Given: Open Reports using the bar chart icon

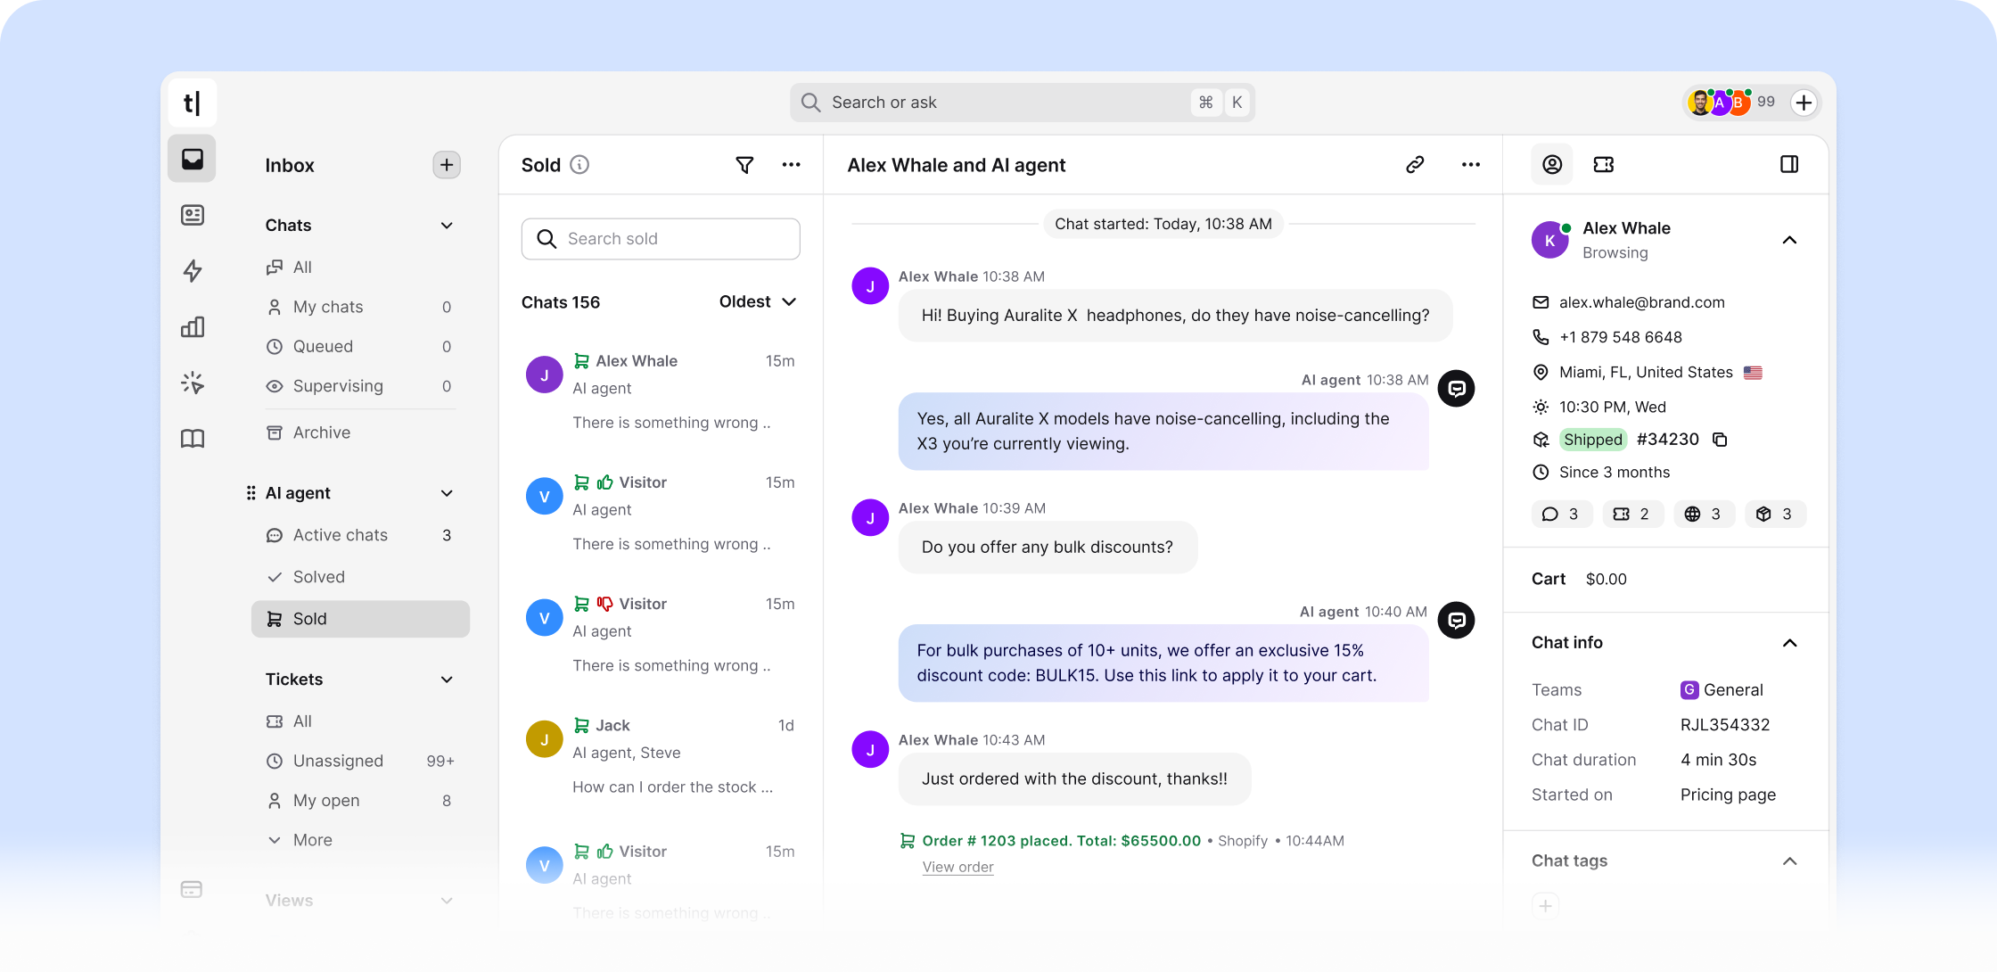Looking at the screenshot, I should [192, 326].
